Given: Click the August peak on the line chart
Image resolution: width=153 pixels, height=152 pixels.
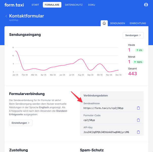Looking at the screenshot, I should pos(81,59).
